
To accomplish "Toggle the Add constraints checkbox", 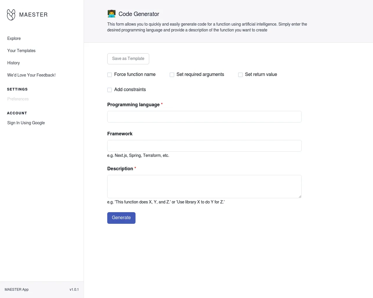I will 110,90.
